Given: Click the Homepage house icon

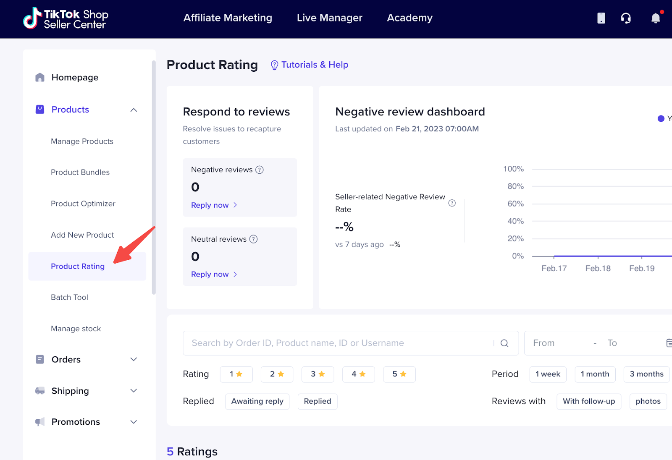Looking at the screenshot, I should coord(40,77).
